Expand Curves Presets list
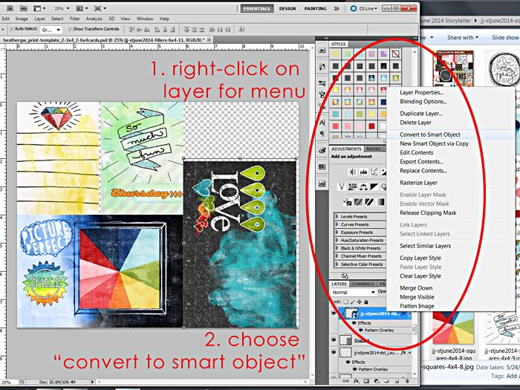Screen dimensions: 520x390 point(337,224)
